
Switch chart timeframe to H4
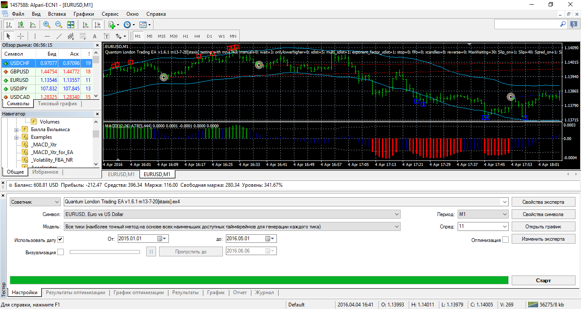(197, 36)
